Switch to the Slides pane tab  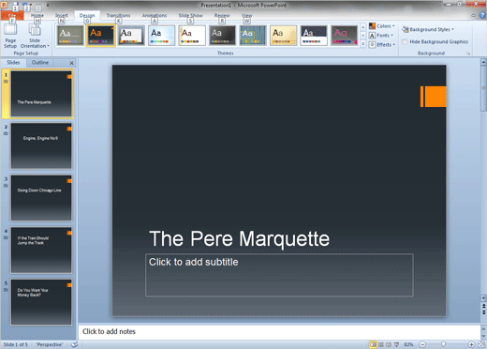pos(13,63)
